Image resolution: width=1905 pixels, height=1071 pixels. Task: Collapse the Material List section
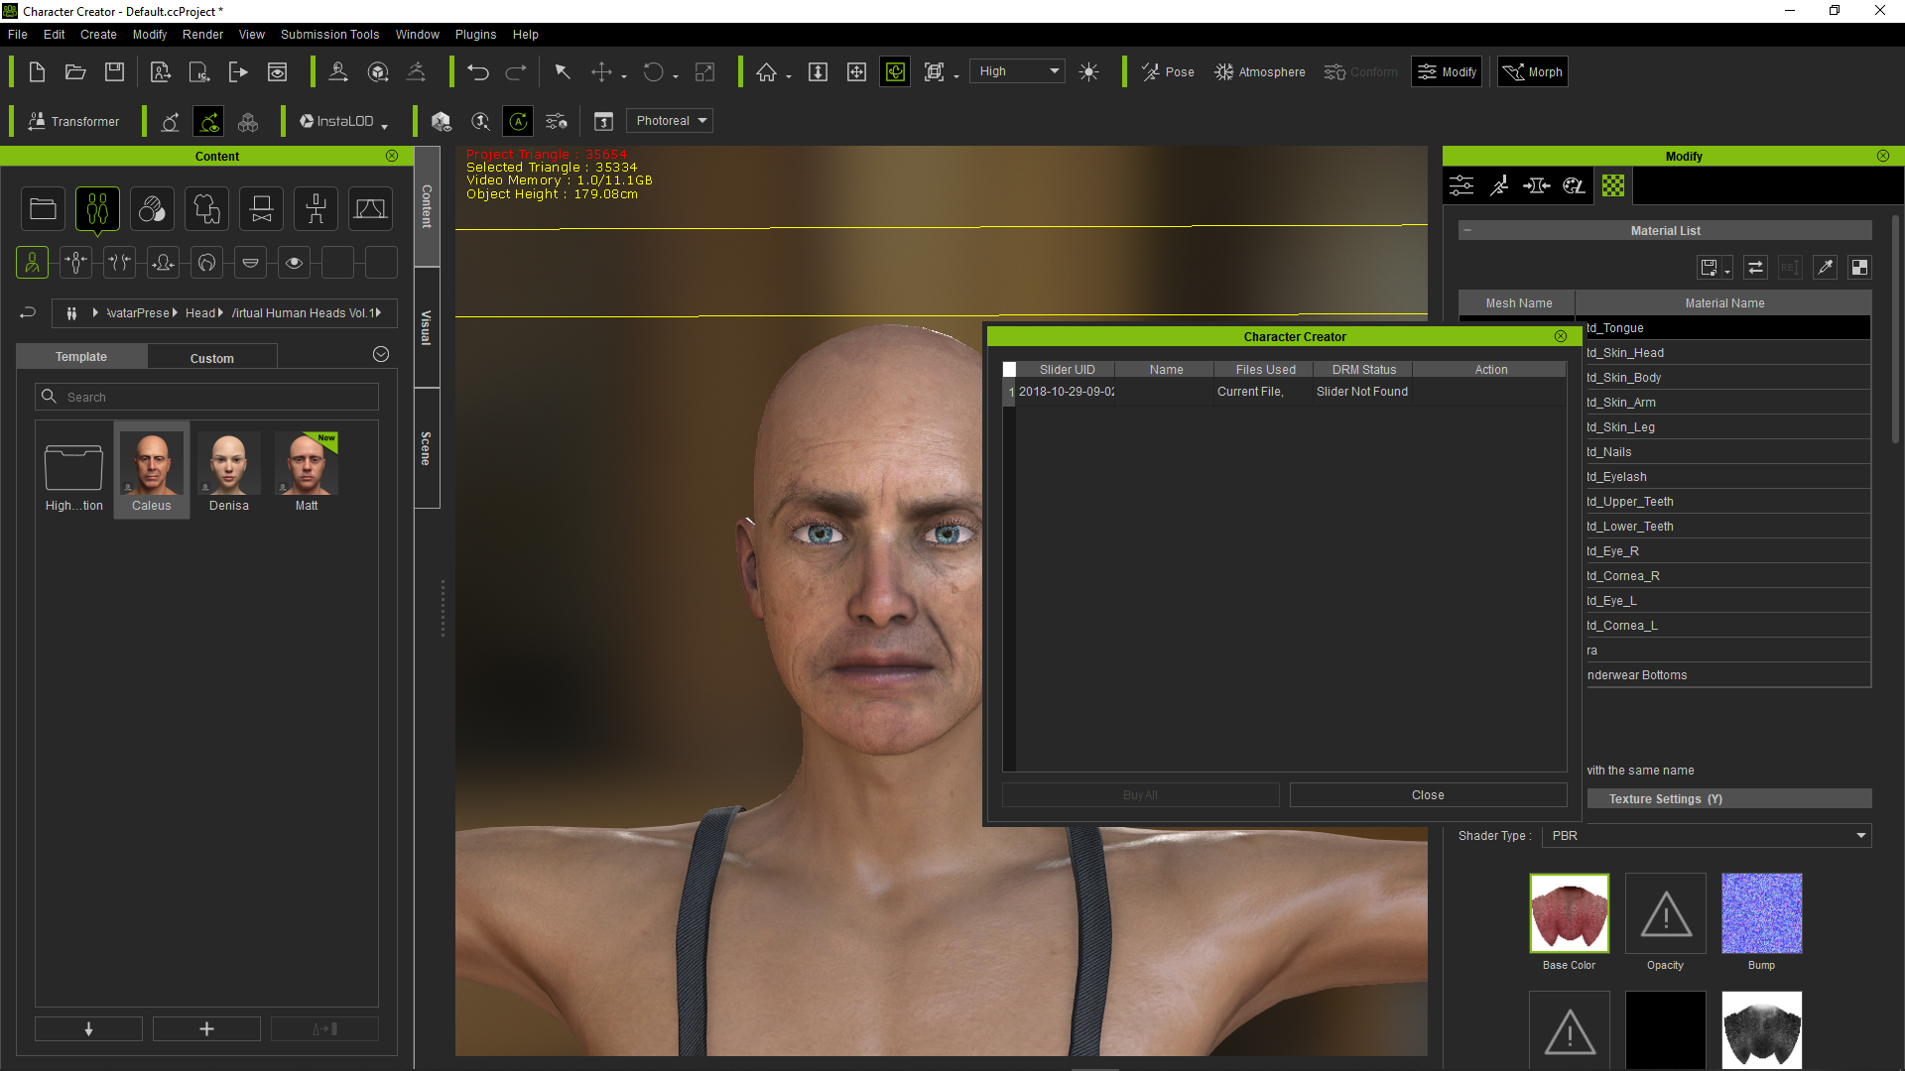[1467, 230]
